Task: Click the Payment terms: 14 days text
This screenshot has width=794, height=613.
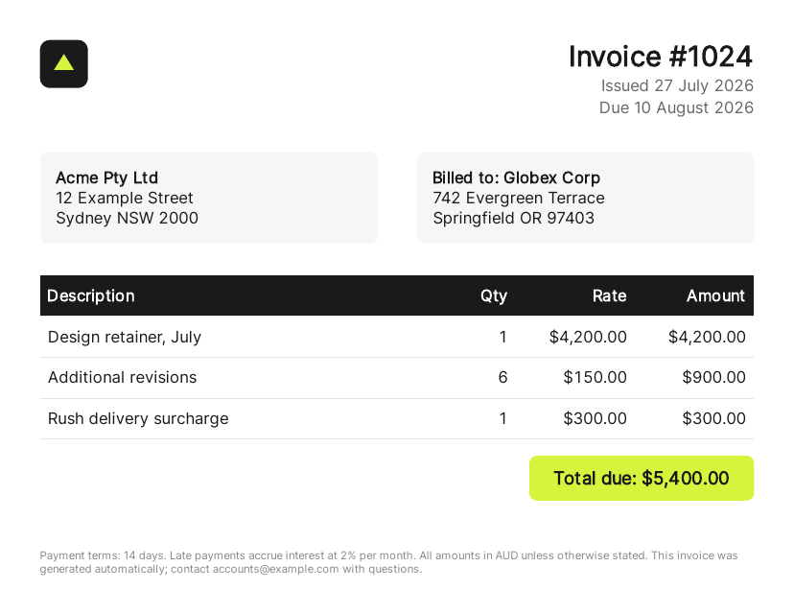Action: pyautogui.click(x=103, y=555)
